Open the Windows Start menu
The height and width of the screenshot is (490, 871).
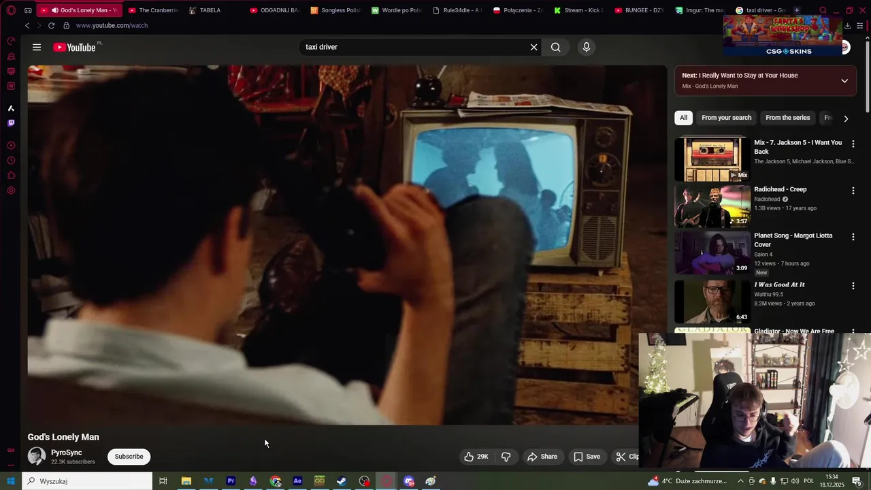(x=11, y=481)
